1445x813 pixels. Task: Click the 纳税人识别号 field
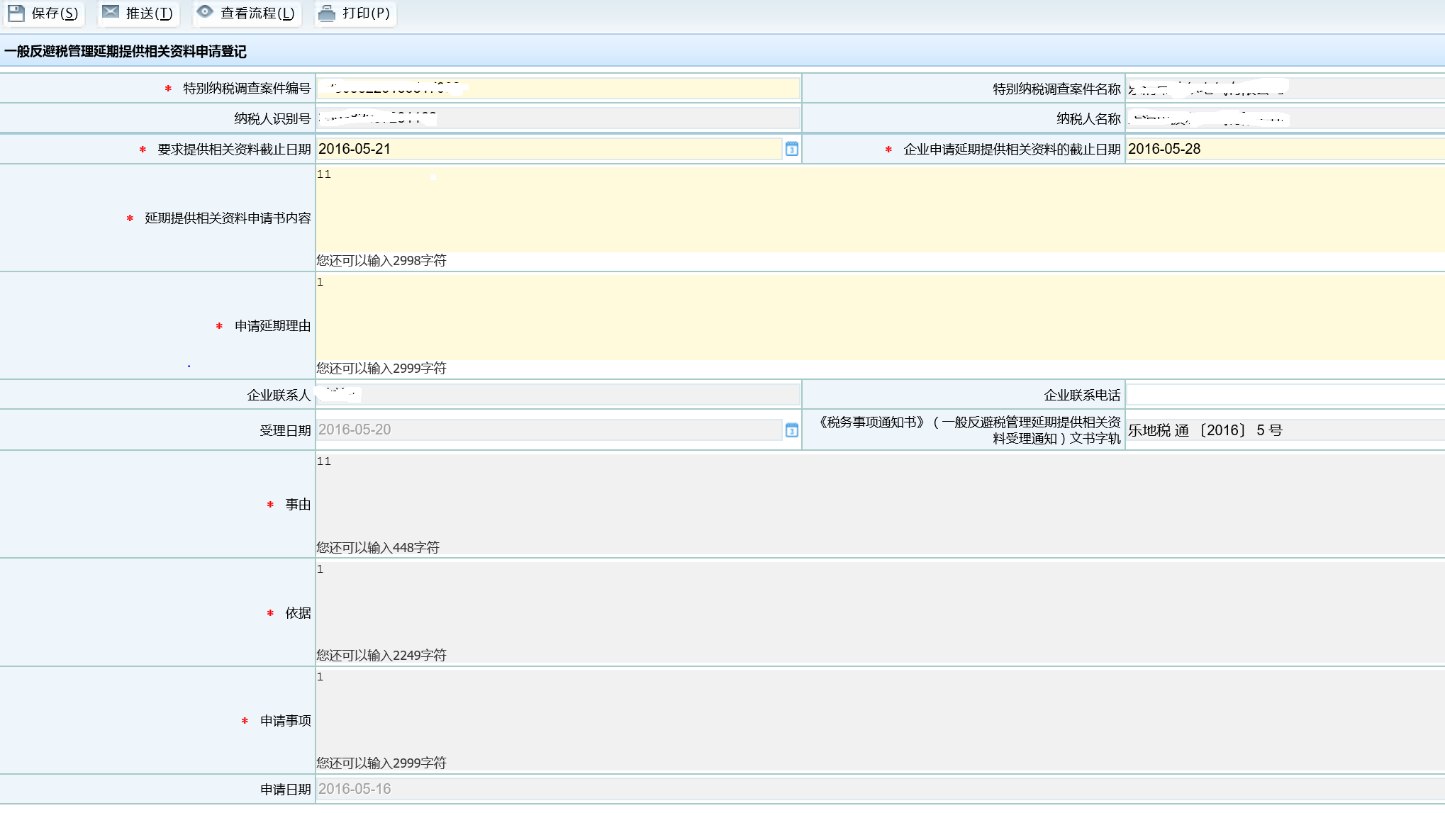[x=558, y=118]
